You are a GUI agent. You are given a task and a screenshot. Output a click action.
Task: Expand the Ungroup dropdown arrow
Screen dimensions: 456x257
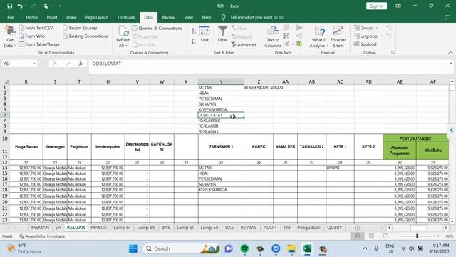pyautogui.click(x=382, y=36)
